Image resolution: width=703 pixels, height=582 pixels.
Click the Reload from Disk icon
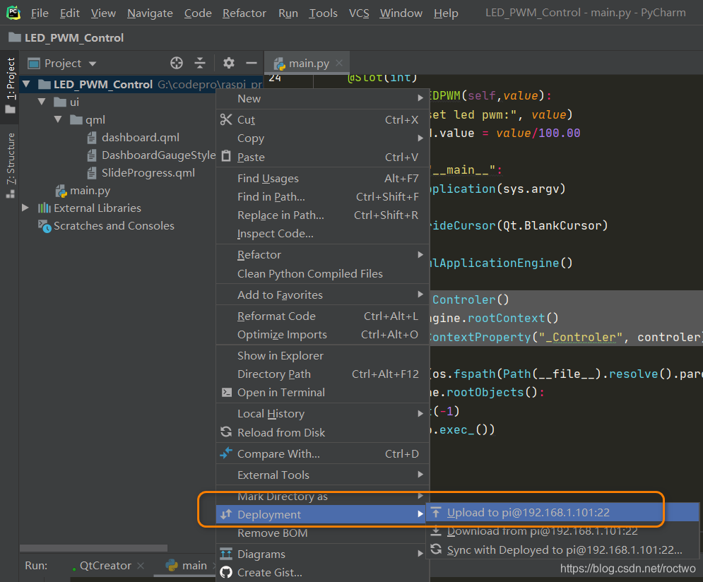coord(226,432)
